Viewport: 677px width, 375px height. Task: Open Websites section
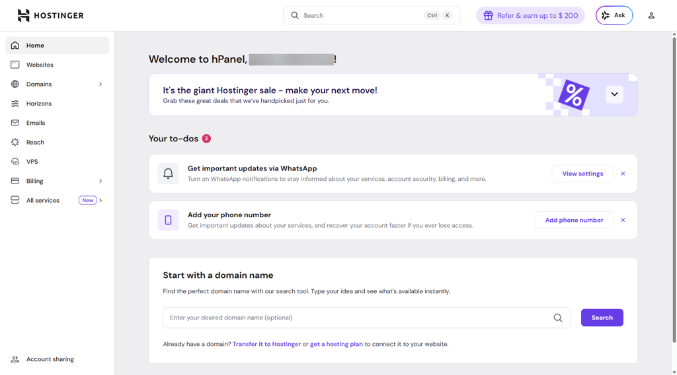tap(57, 65)
